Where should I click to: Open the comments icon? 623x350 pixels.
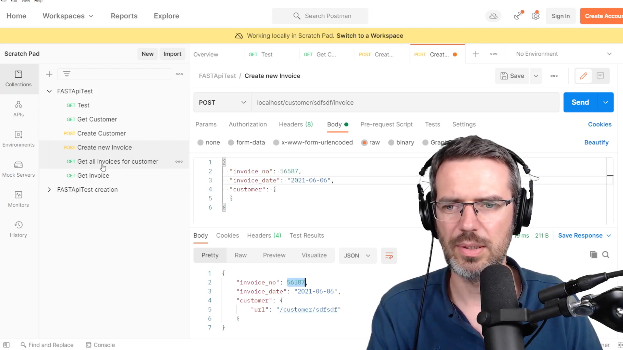tap(600, 76)
